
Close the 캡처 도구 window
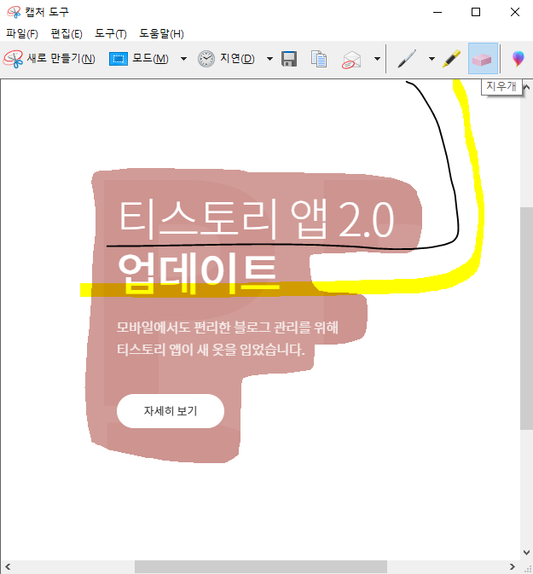pyautogui.click(x=515, y=12)
